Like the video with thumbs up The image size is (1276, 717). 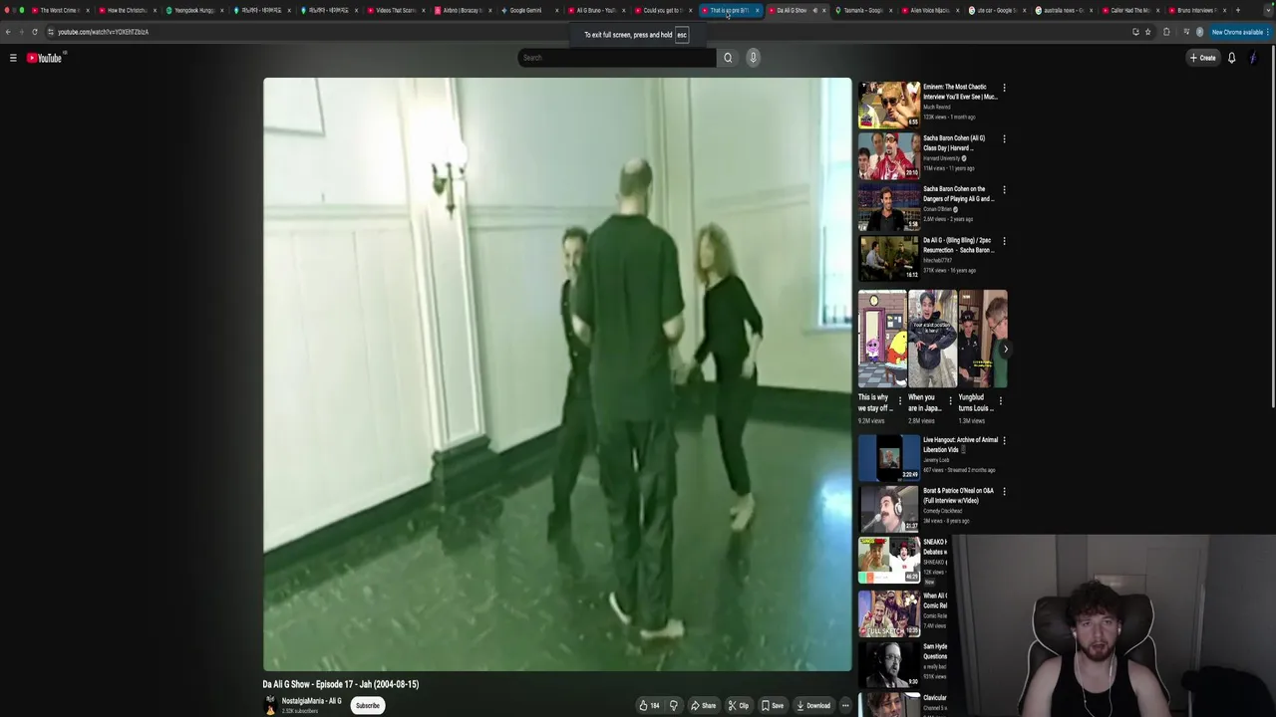(650, 705)
